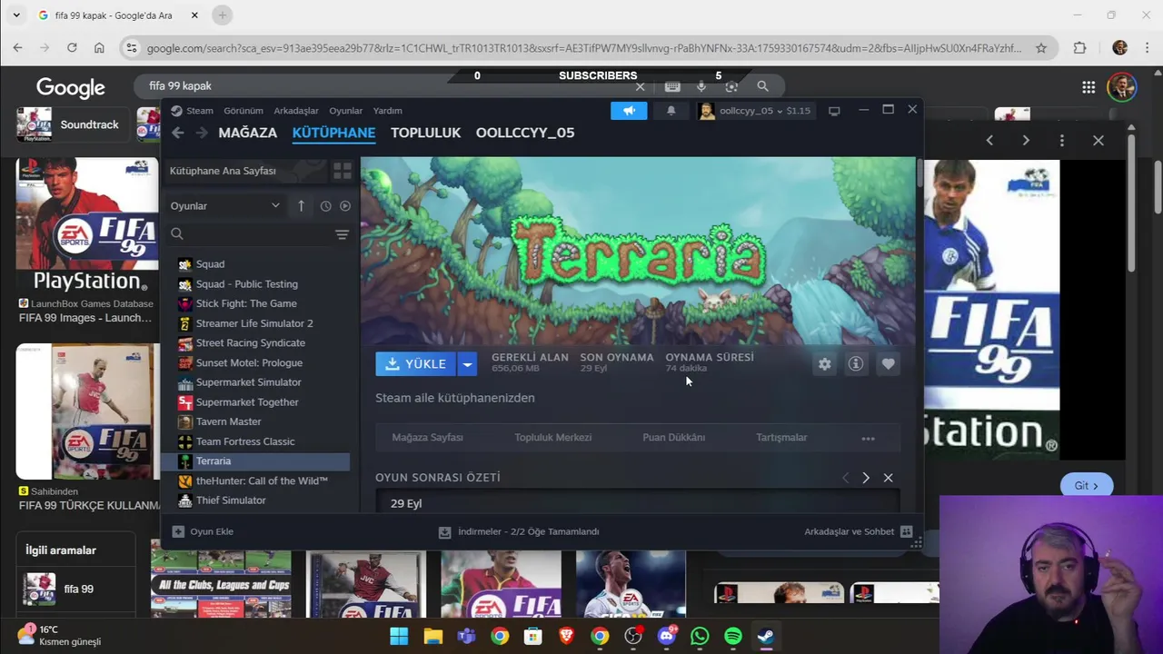Open the library advanced filter icon
This screenshot has width=1163, height=654.
pos(343,234)
